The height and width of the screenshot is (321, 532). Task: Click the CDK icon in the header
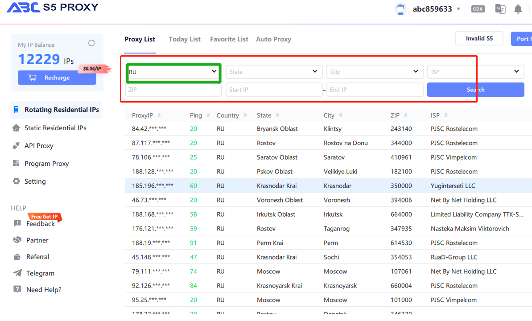pos(478,9)
